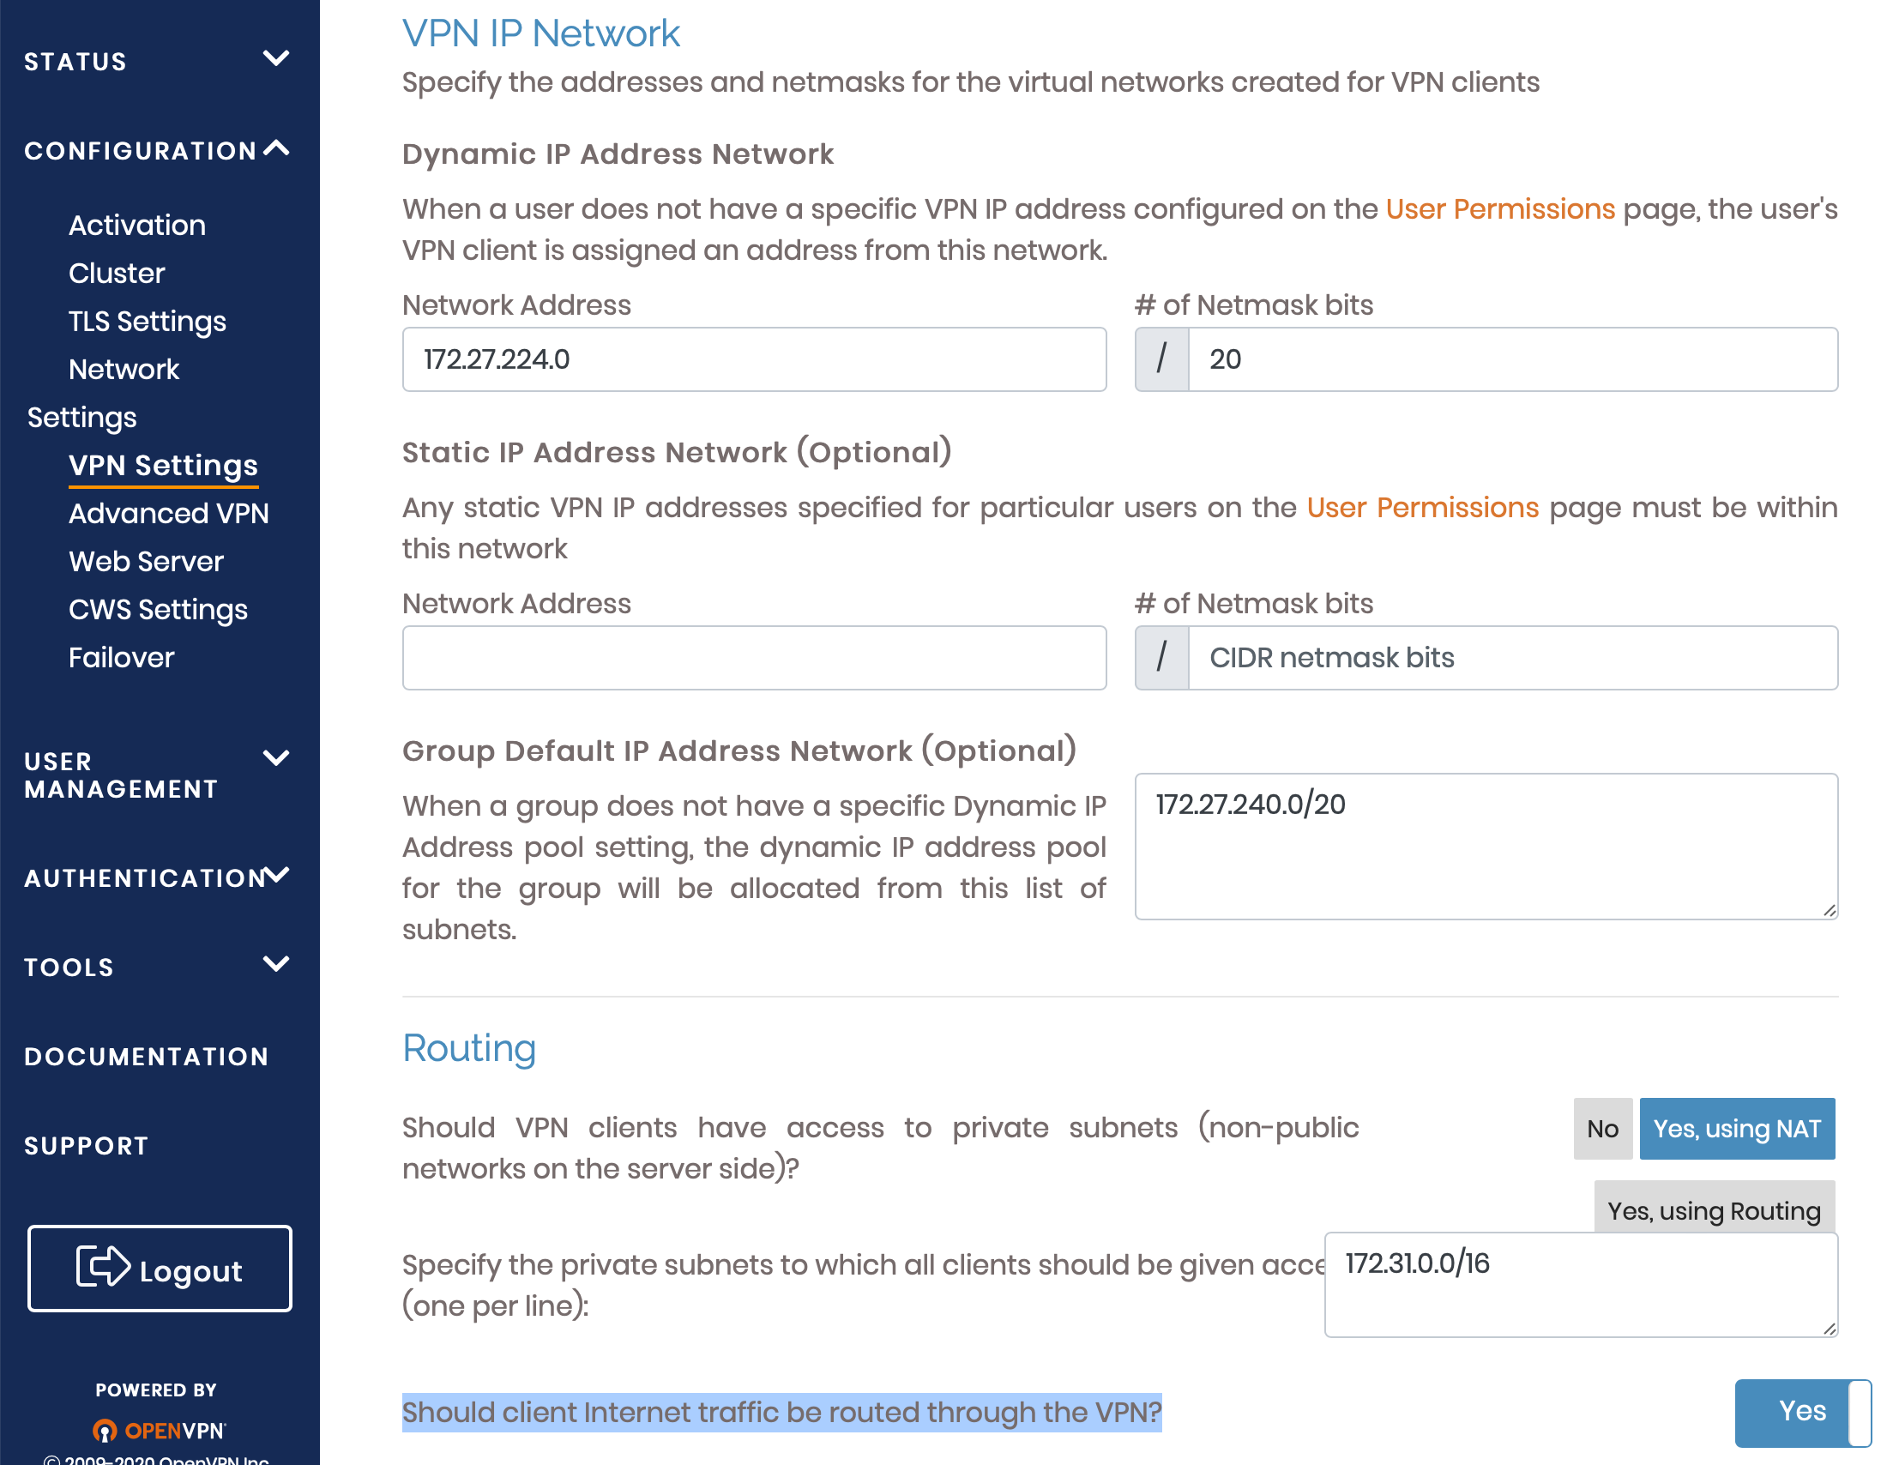1899x1465 pixels.
Task: Expand the User Management chevron
Action: pyautogui.click(x=275, y=758)
